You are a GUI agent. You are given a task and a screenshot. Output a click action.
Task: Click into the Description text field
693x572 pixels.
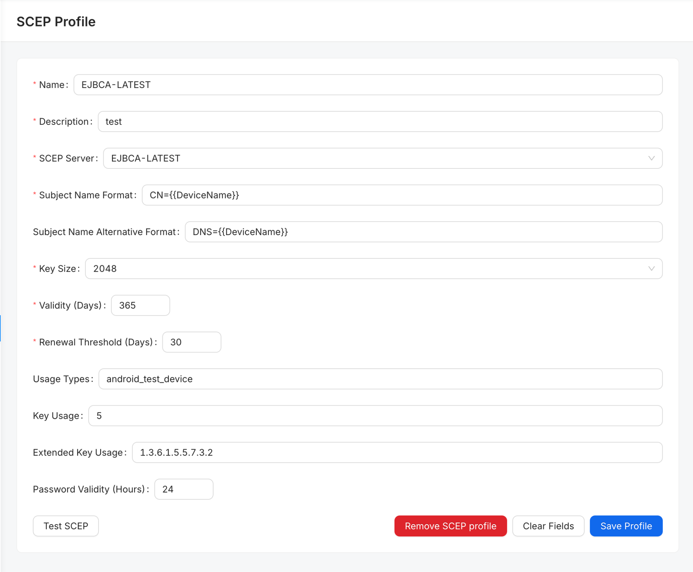pos(380,122)
